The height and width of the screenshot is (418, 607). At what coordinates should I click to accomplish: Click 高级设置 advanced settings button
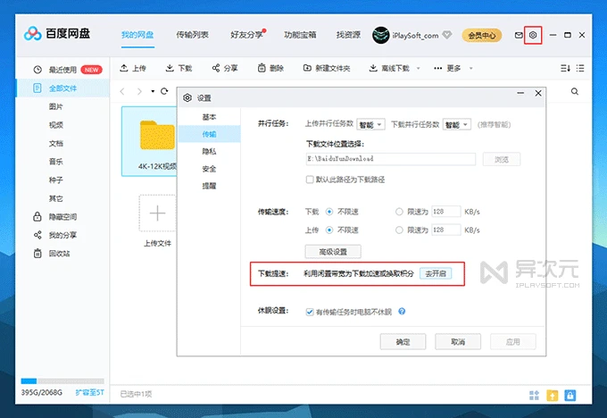333,252
